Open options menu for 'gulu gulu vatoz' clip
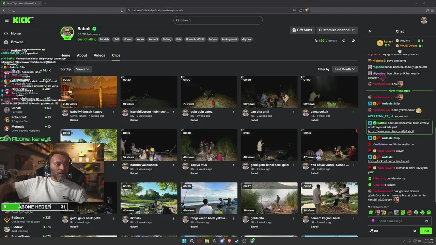Image resolution: width=436 pixels, height=245 pixels. (234, 112)
